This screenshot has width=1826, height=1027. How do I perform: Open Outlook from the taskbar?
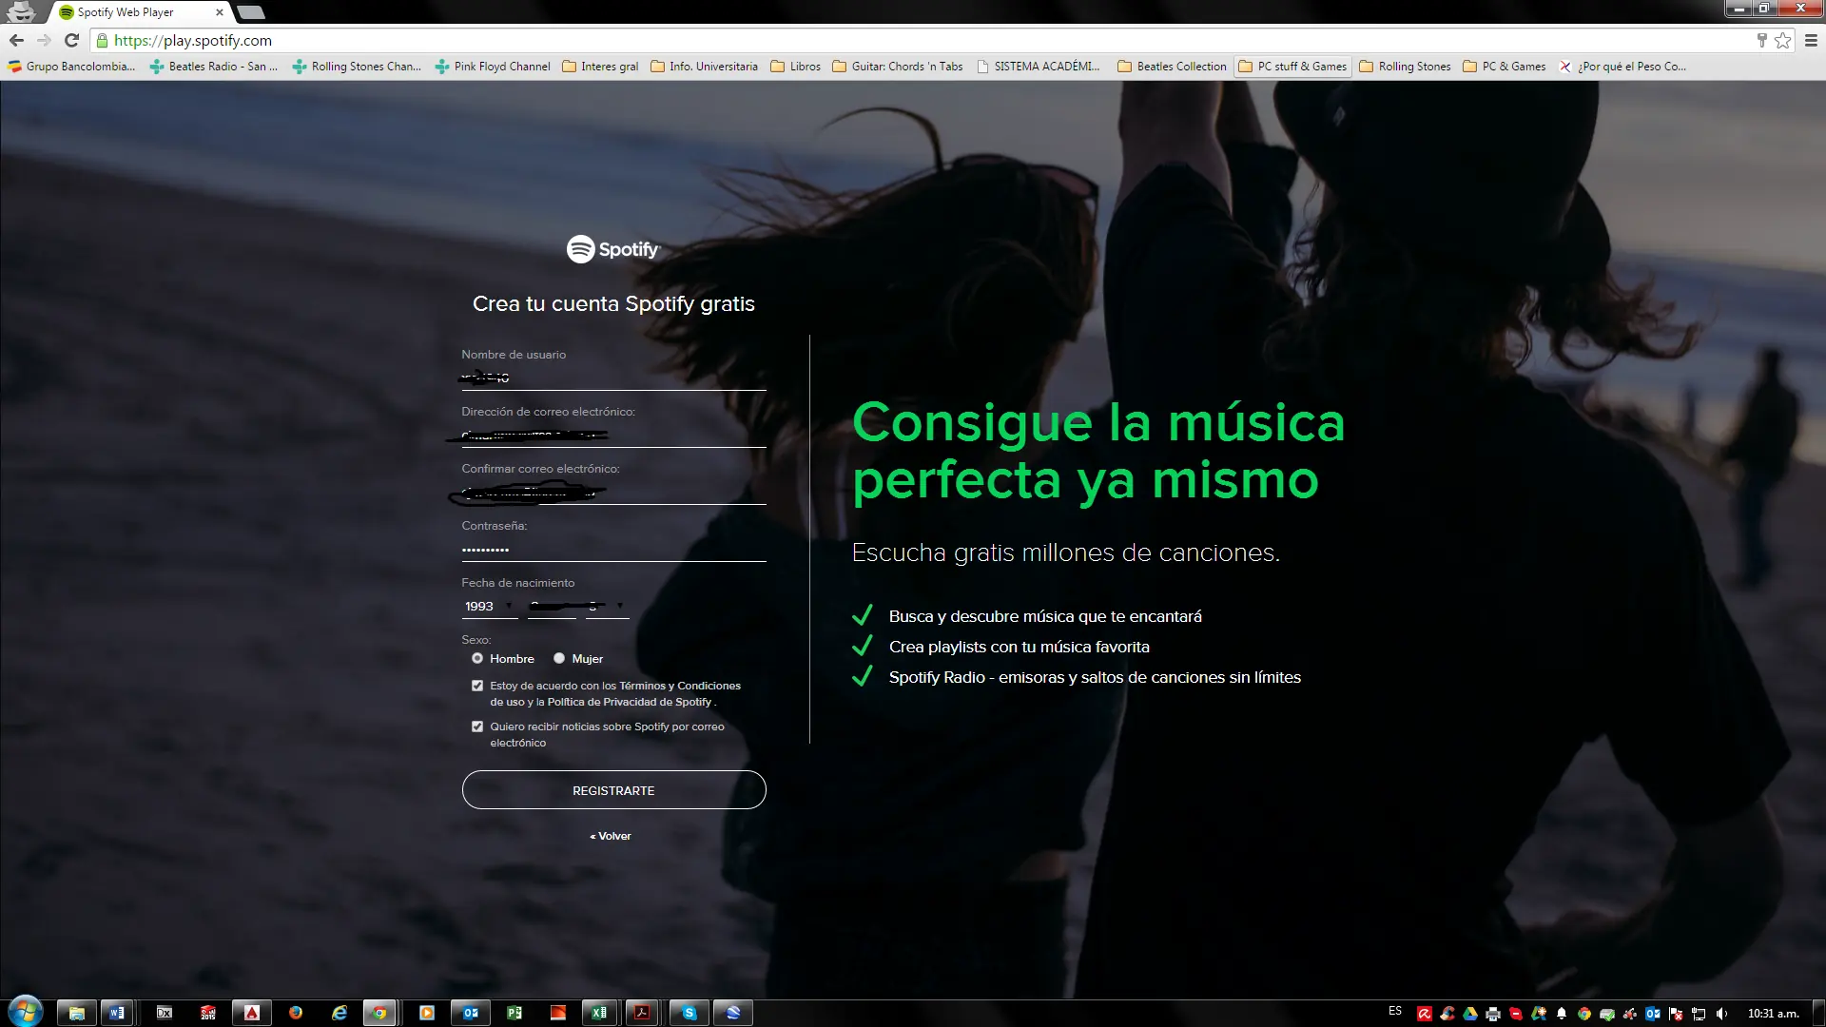click(x=471, y=1013)
